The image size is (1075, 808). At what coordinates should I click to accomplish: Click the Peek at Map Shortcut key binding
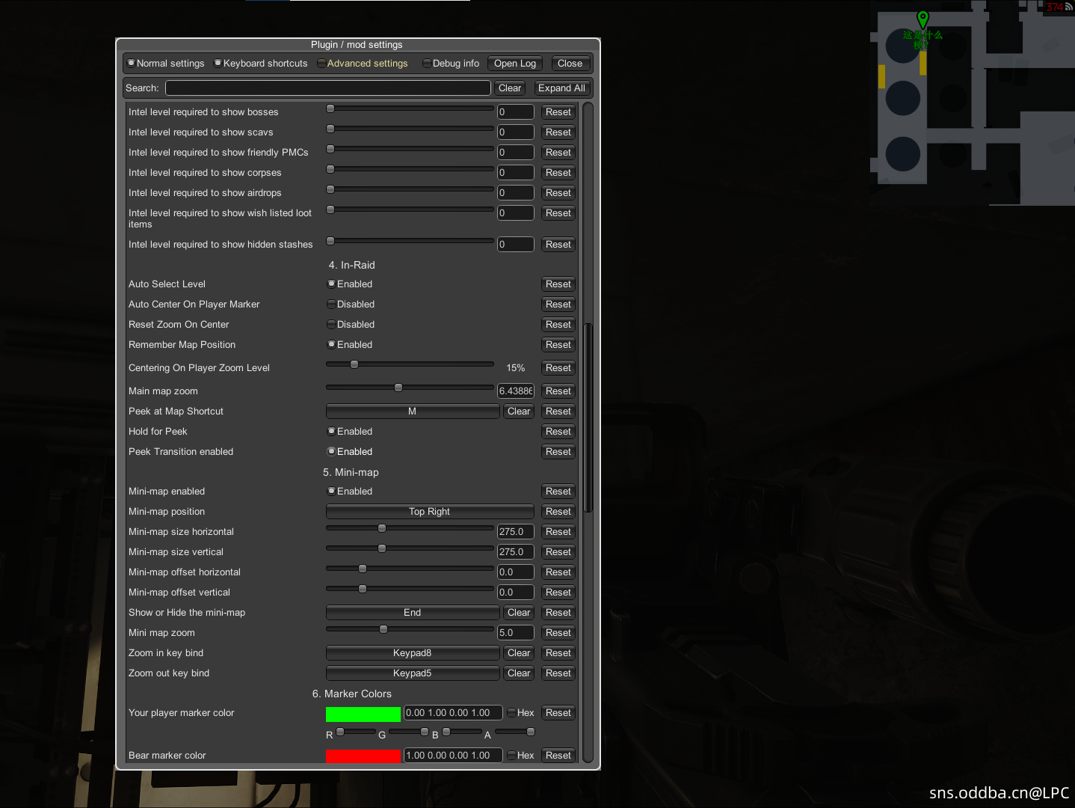pos(412,411)
